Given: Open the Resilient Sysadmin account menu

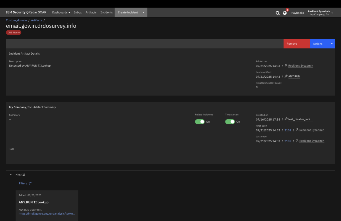Looking at the screenshot, I should (x=320, y=13).
